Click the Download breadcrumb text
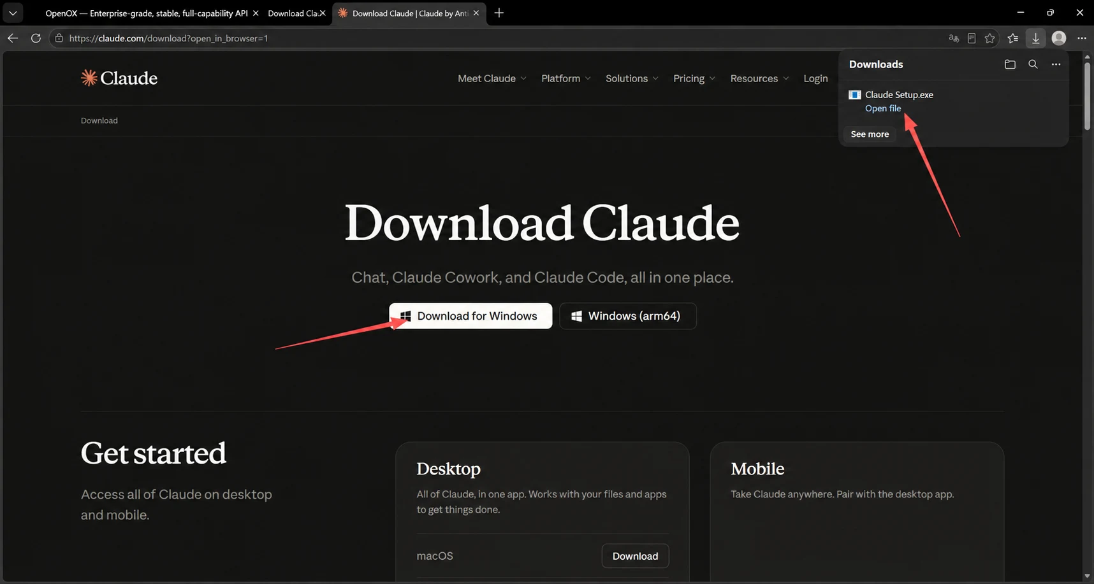This screenshot has width=1094, height=584. (x=99, y=120)
